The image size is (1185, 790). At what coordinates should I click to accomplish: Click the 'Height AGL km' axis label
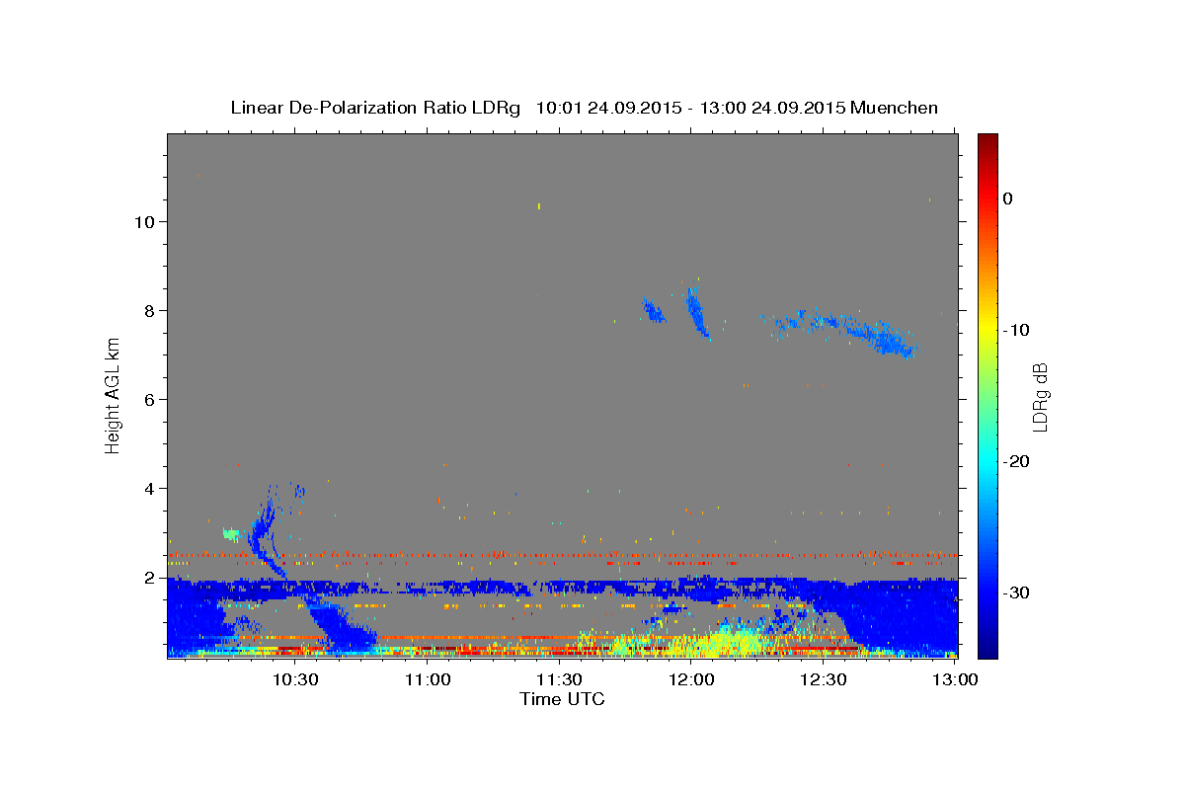click(113, 395)
